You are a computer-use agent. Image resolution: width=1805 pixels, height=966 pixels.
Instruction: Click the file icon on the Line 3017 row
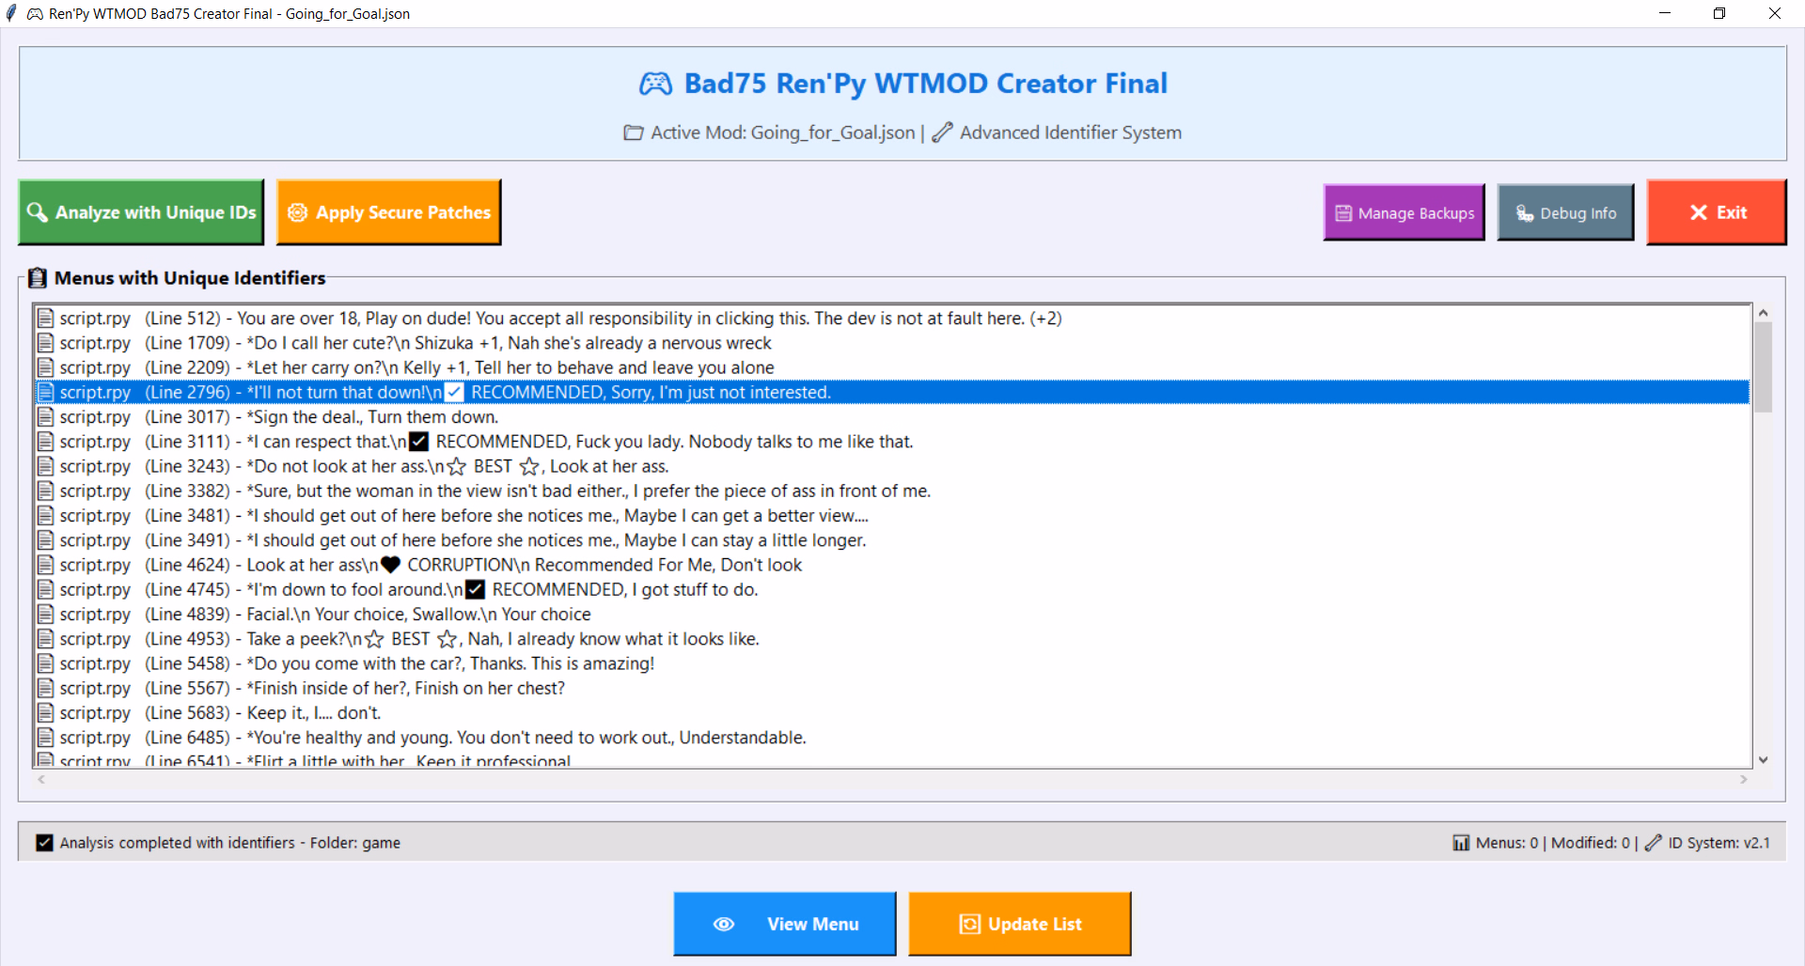click(x=45, y=417)
